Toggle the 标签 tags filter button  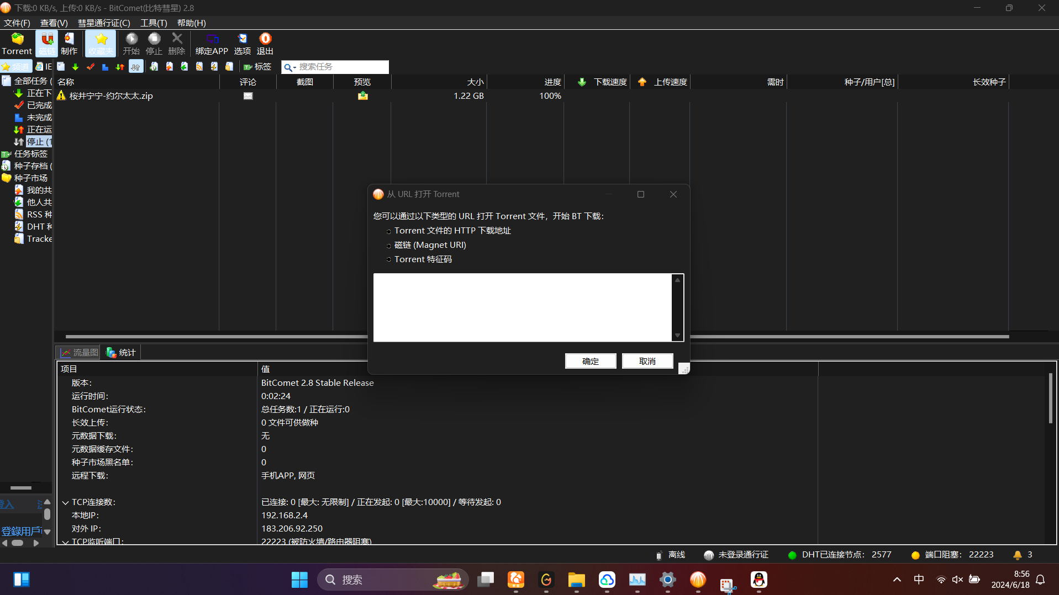[x=257, y=67]
